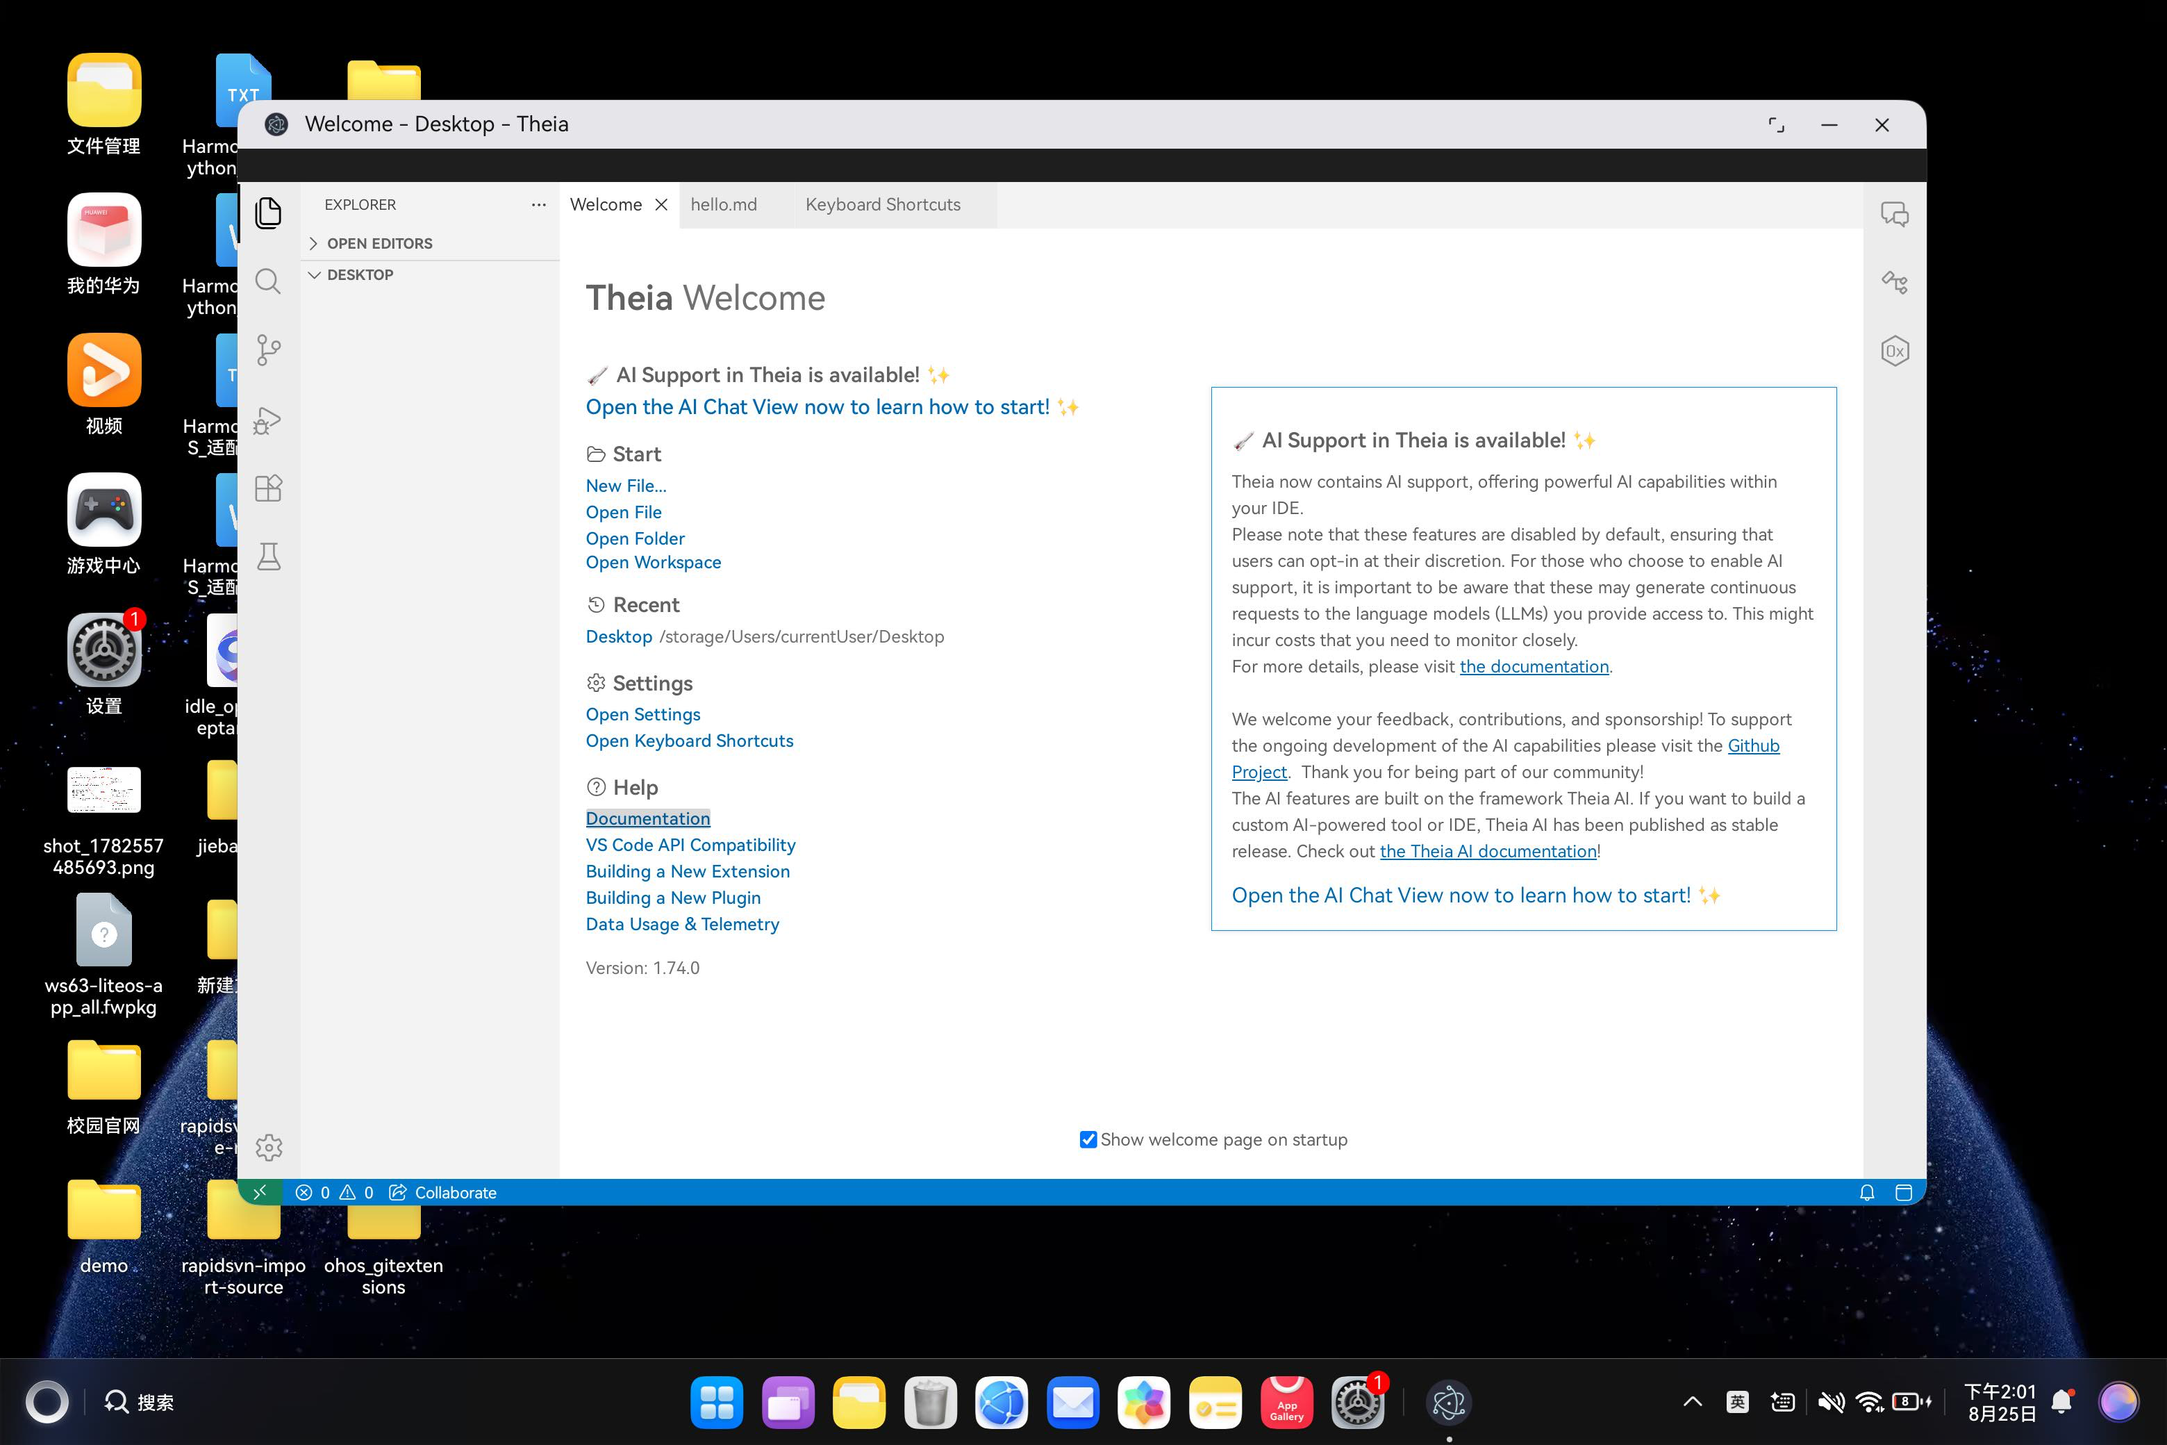Open the 视频 desktop icon
The width and height of the screenshot is (2167, 1445).
tap(104, 384)
